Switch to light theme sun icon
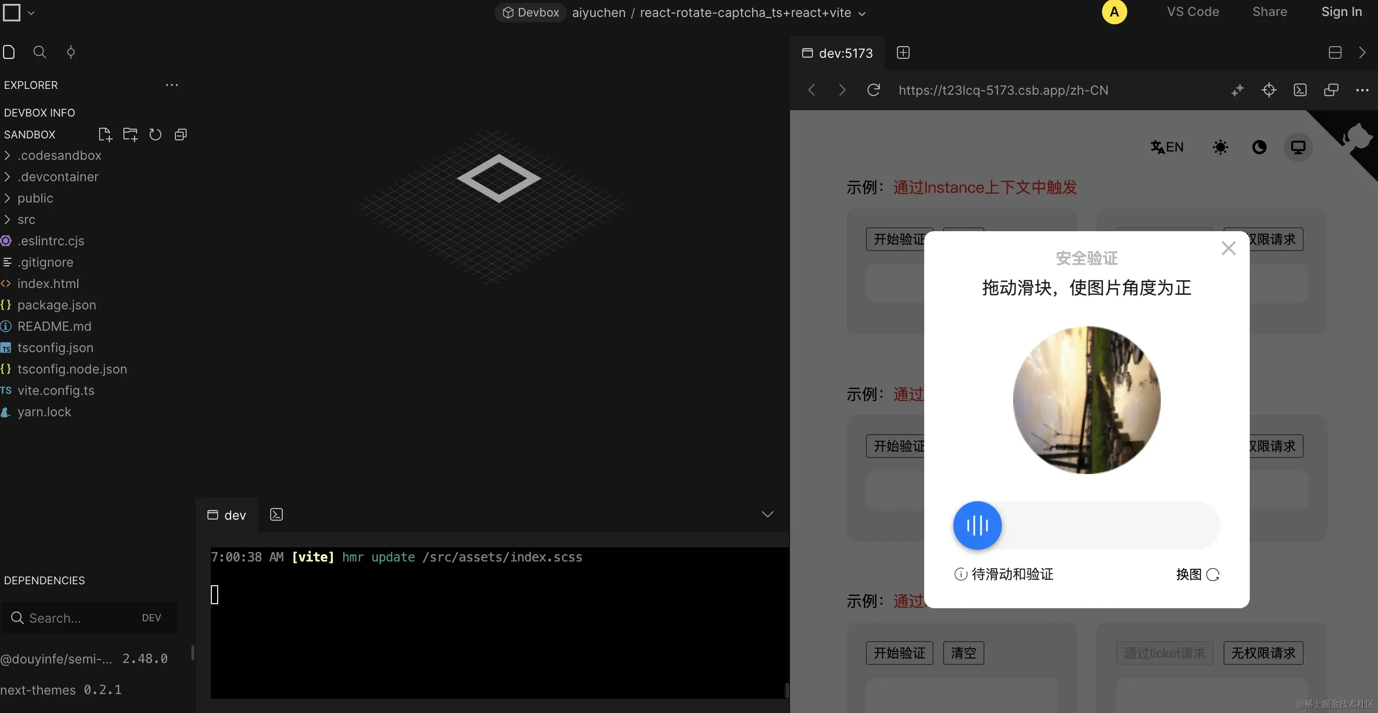Image resolution: width=1378 pixels, height=713 pixels. 1220,147
